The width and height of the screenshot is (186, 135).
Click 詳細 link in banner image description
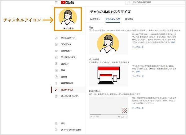(138, 72)
